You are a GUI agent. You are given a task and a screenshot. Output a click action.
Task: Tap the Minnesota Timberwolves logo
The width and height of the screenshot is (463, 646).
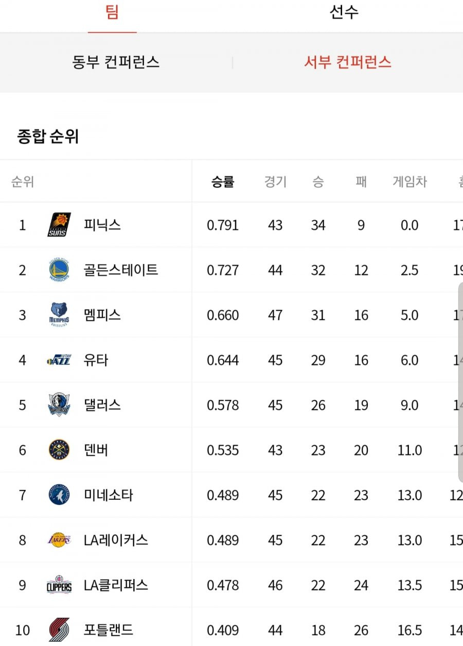click(x=59, y=495)
